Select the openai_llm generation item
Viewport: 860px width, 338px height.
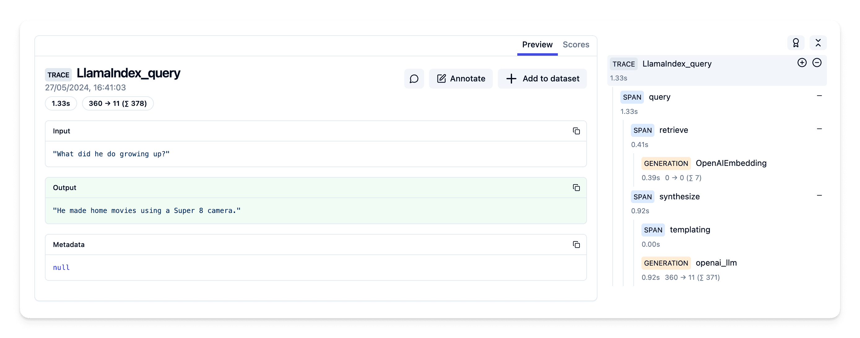(x=715, y=263)
